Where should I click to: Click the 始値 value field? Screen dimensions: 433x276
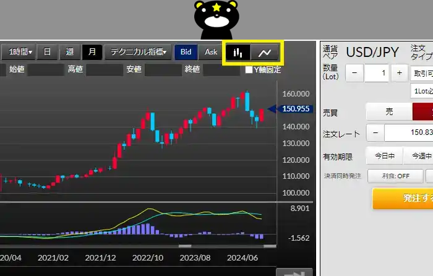point(46,70)
